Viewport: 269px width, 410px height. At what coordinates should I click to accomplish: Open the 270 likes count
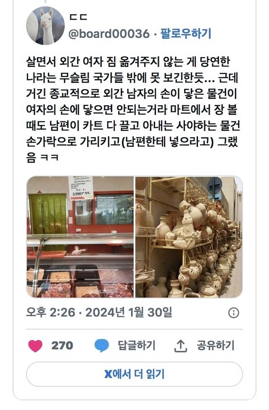click(x=62, y=346)
